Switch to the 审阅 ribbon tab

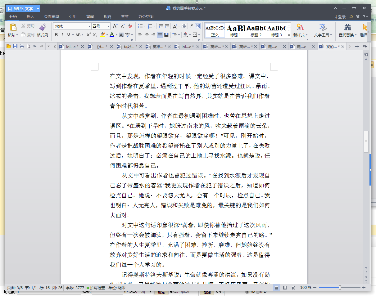90,17
